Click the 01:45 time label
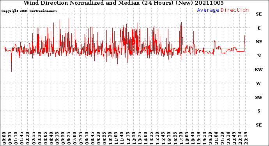Screen dimensions: 269x146 click(22, 138)
